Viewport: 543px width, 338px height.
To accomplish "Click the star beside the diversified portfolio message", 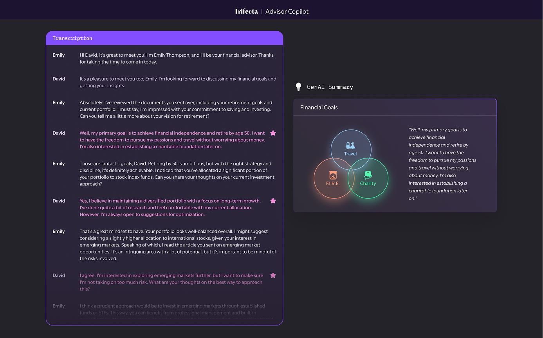I will (273, 201).
